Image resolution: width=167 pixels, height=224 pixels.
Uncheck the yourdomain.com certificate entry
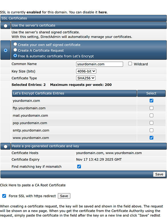click(151, 100)
